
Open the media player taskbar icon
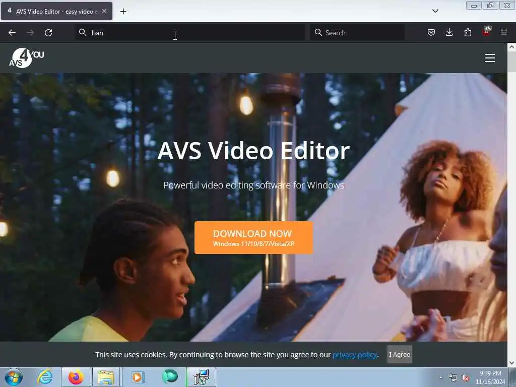pos(137,377)
